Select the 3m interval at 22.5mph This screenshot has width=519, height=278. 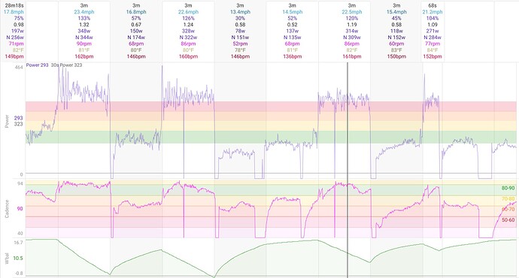351,31
